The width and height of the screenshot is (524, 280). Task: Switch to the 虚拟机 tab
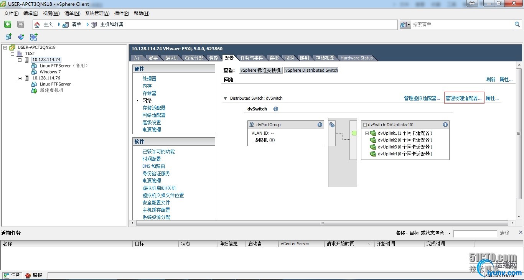tap(171, 58)
